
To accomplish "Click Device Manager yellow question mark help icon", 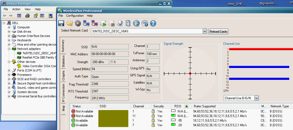I will point(36,16).
